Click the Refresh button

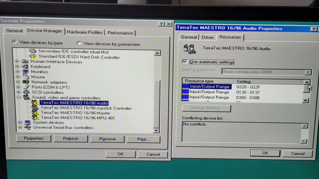pyautogui.click(x=71, y=138)
